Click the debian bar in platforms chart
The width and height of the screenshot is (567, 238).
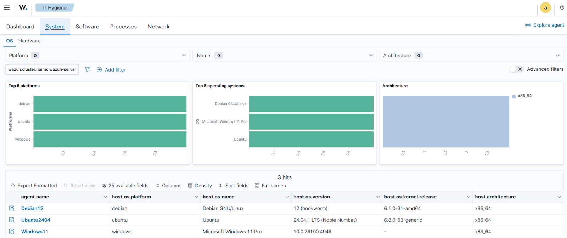[110, 104]
